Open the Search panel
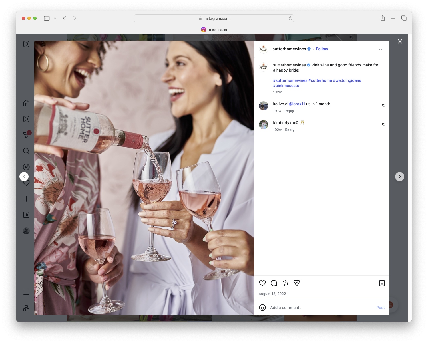The height and width of the screenshot is (343, 428). (x=26, y=151)
